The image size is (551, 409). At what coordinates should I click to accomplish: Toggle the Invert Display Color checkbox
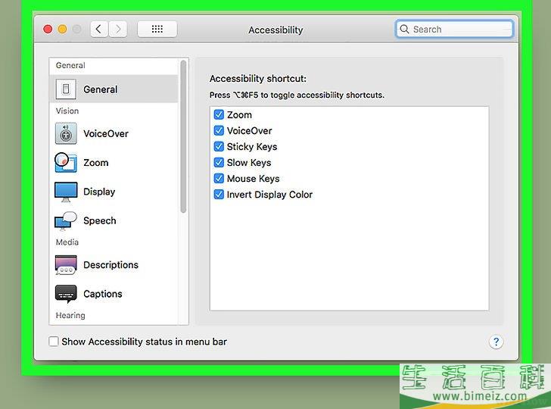coord(219,195)
